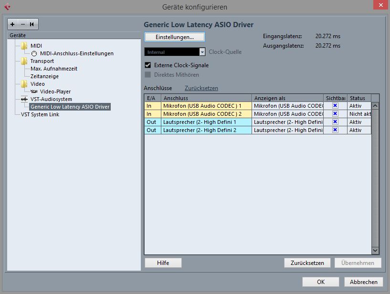The height and width of the screenshot is (294, 390).
Task: Select Generic Low Latency ASIO Driver entry
Action: click(x=70, y=107)
